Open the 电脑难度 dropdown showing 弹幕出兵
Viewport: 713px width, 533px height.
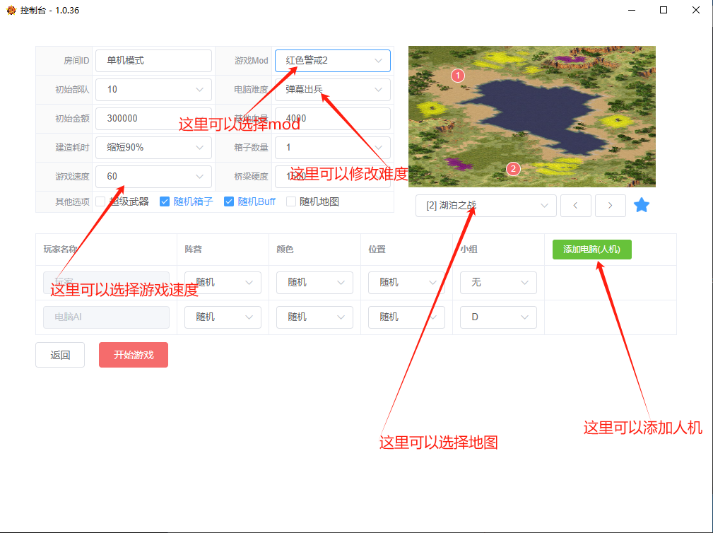(332, 90)
